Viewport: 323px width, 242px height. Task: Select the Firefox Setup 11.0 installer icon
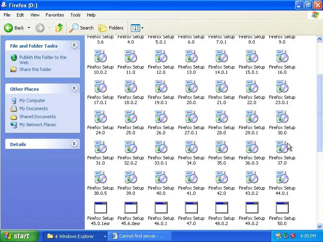click(x=130, y=56)
